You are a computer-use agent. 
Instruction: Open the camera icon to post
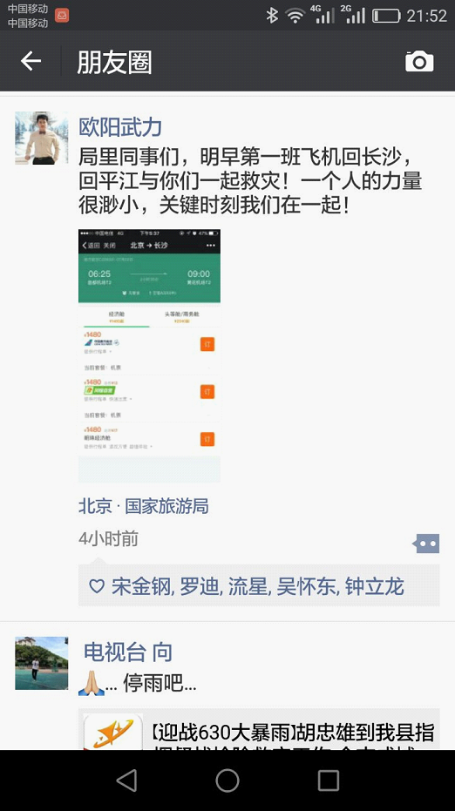[418, 62]
